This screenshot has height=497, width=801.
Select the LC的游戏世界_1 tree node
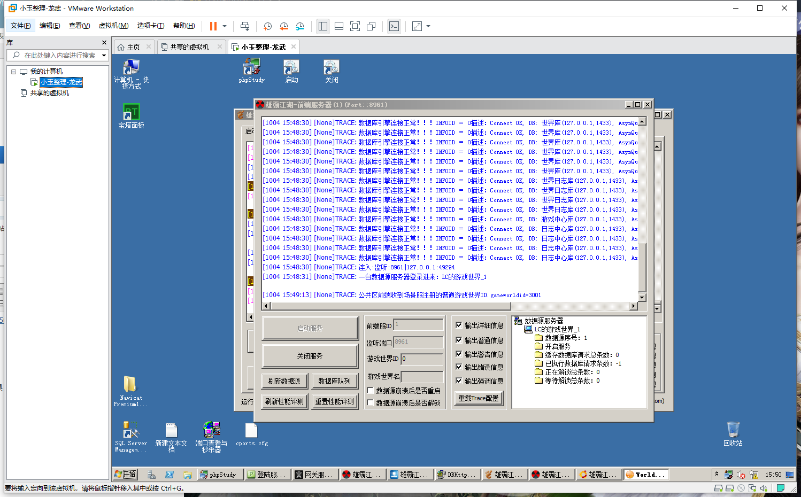[x=557, y=329]
